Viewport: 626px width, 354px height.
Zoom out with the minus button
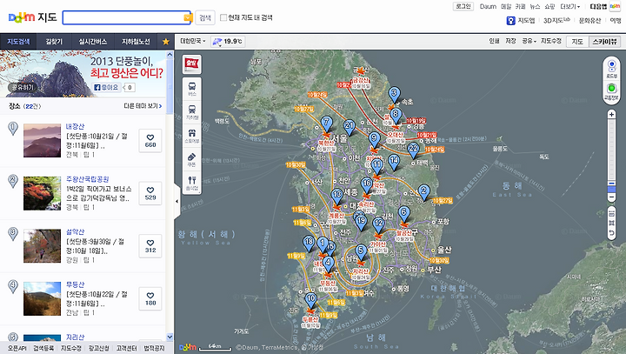[611, 197]
